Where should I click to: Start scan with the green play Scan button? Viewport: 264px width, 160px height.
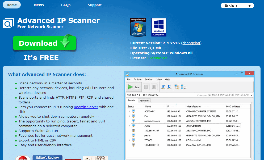tap(134, 87)
